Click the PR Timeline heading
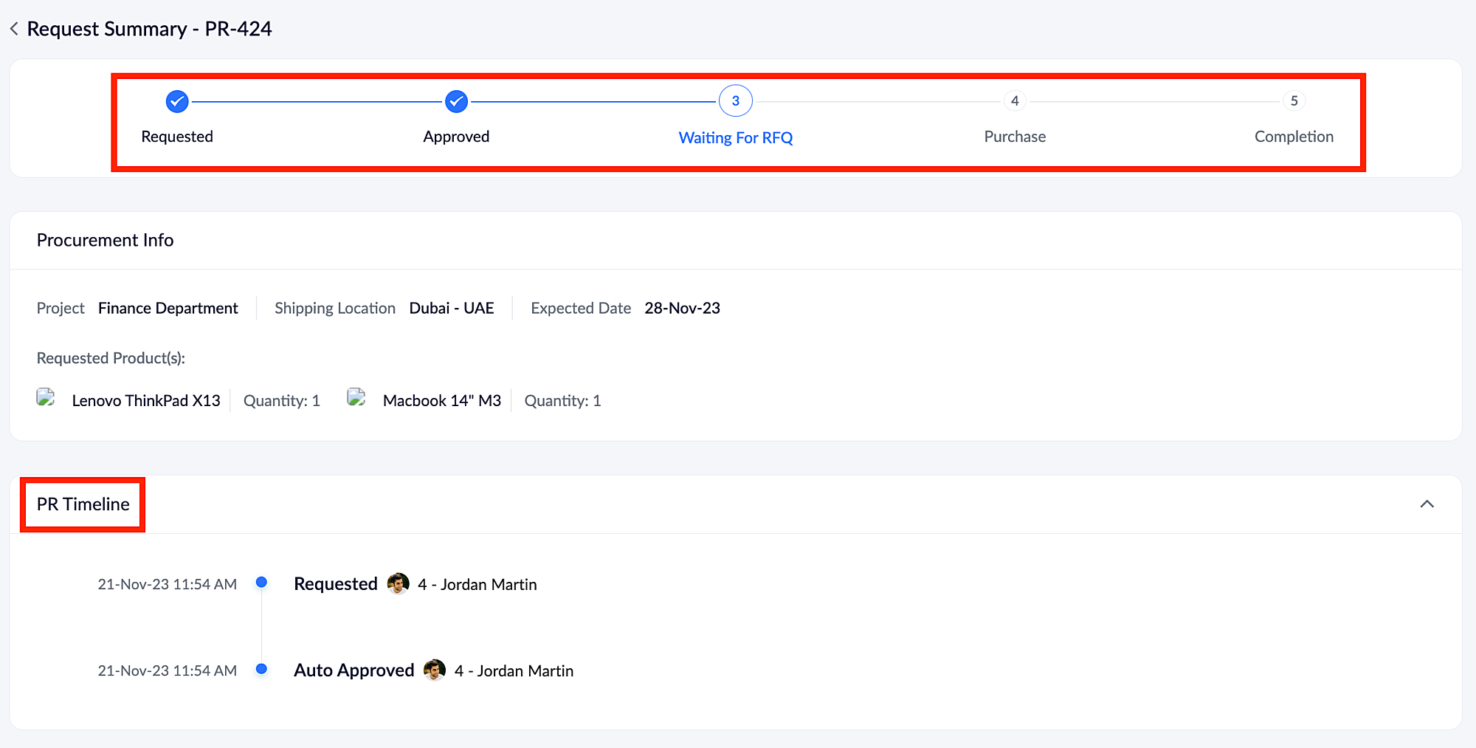The image size is (1476, 748). click(83, 504)
